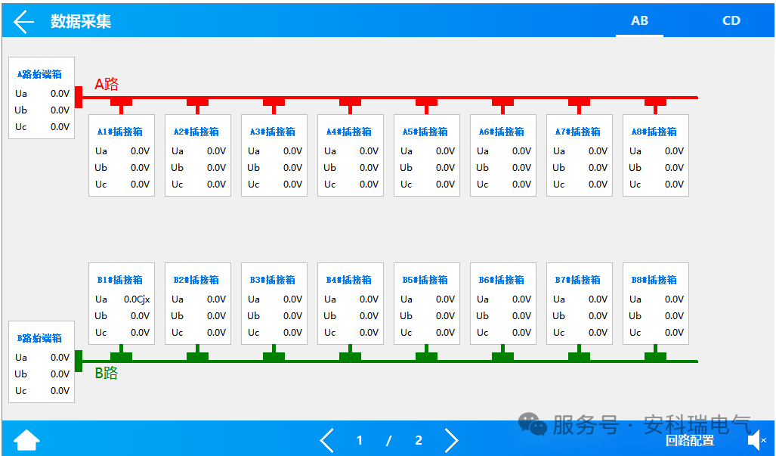Viewport: 776px width, 456px height.
Task: Open the A7#插接箱 box
Action: click(x=580, y=156)
